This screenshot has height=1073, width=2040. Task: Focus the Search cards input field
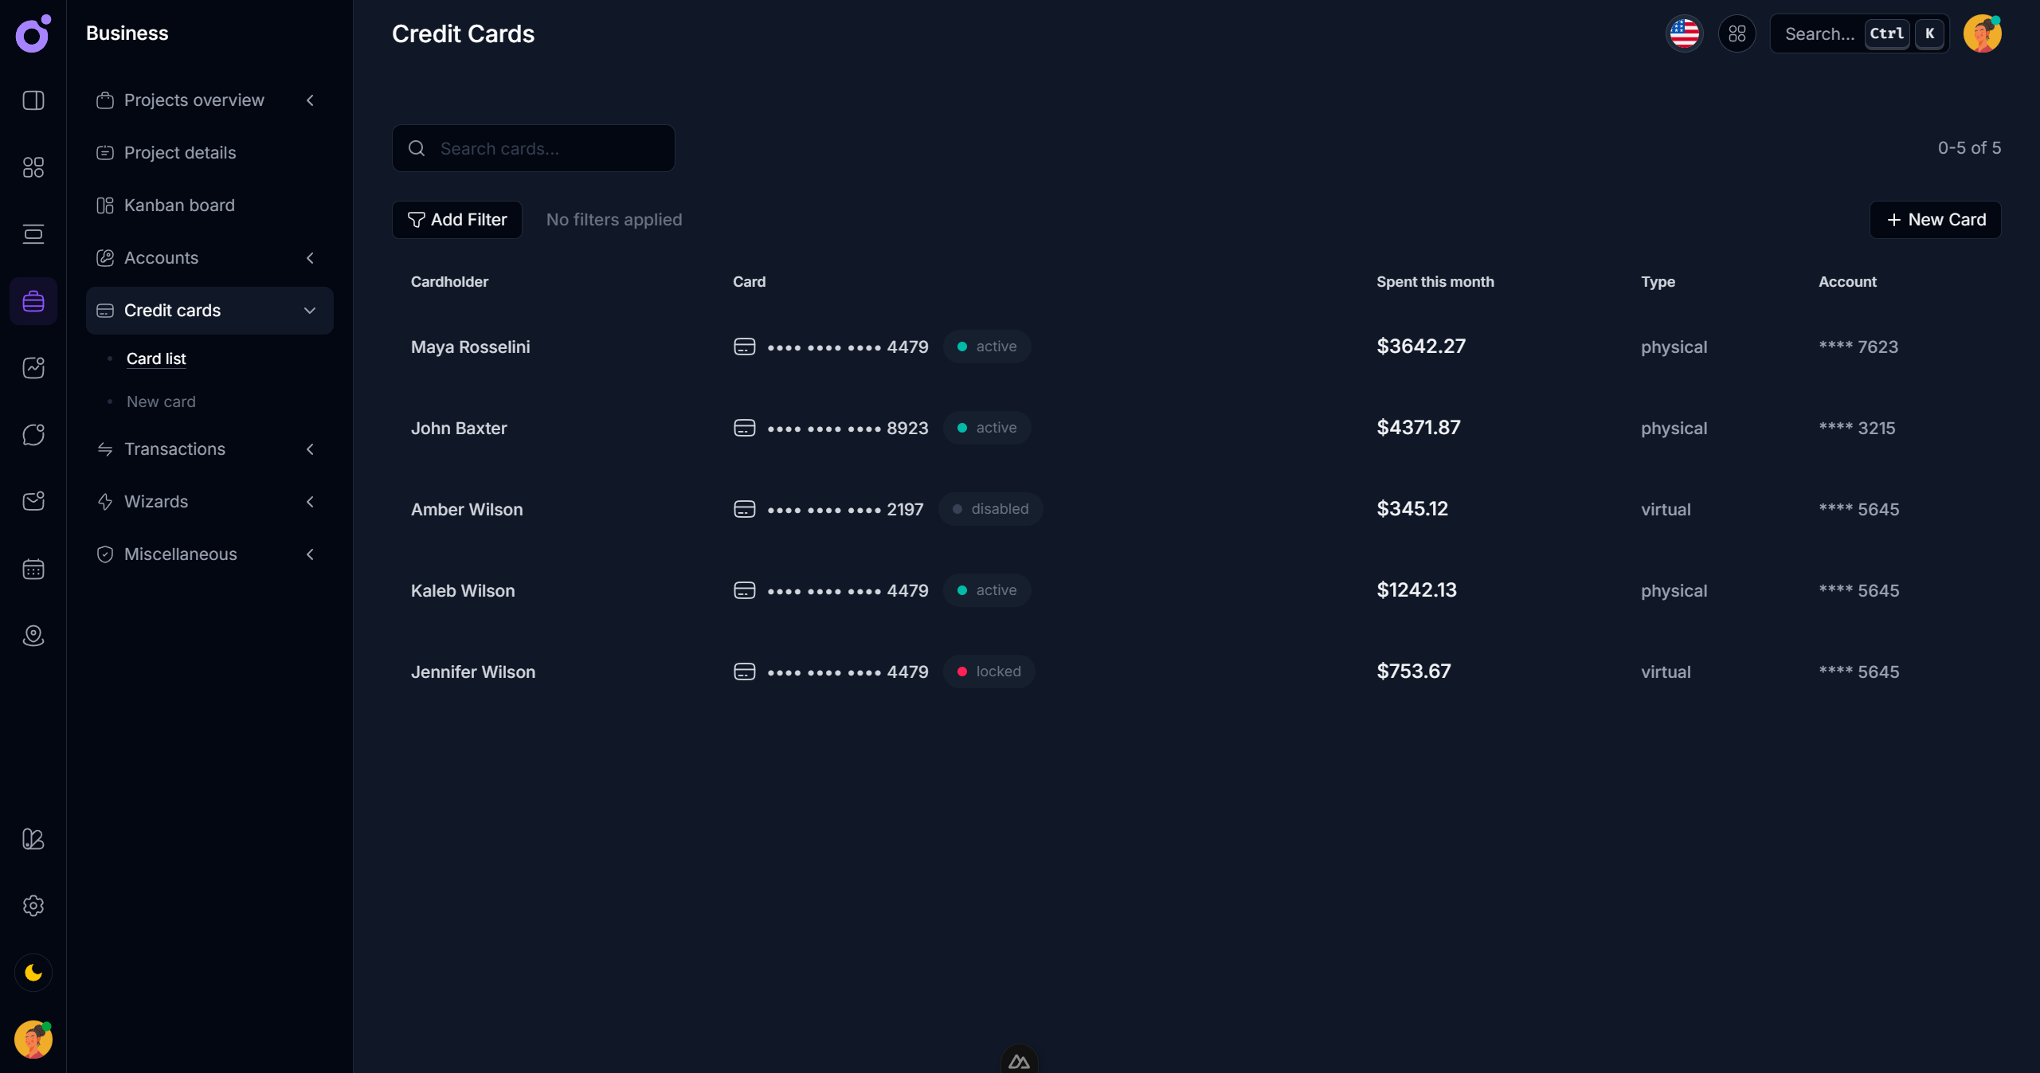coord(550,148)
